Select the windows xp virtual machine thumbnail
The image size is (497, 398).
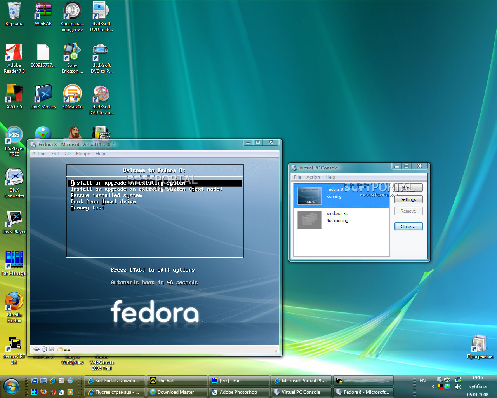tap(310, 220)
